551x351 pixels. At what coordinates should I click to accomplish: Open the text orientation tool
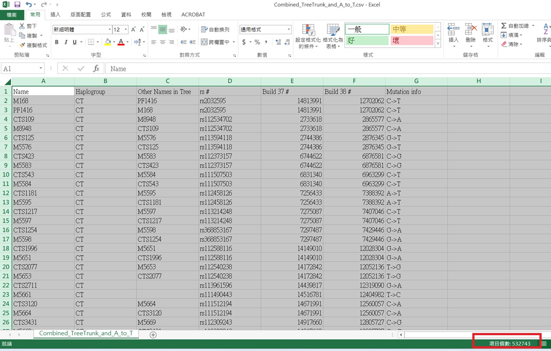pos(184,29)
